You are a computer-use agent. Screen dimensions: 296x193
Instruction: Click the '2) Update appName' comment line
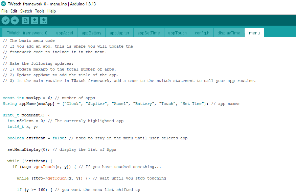[x=61, y=75]
